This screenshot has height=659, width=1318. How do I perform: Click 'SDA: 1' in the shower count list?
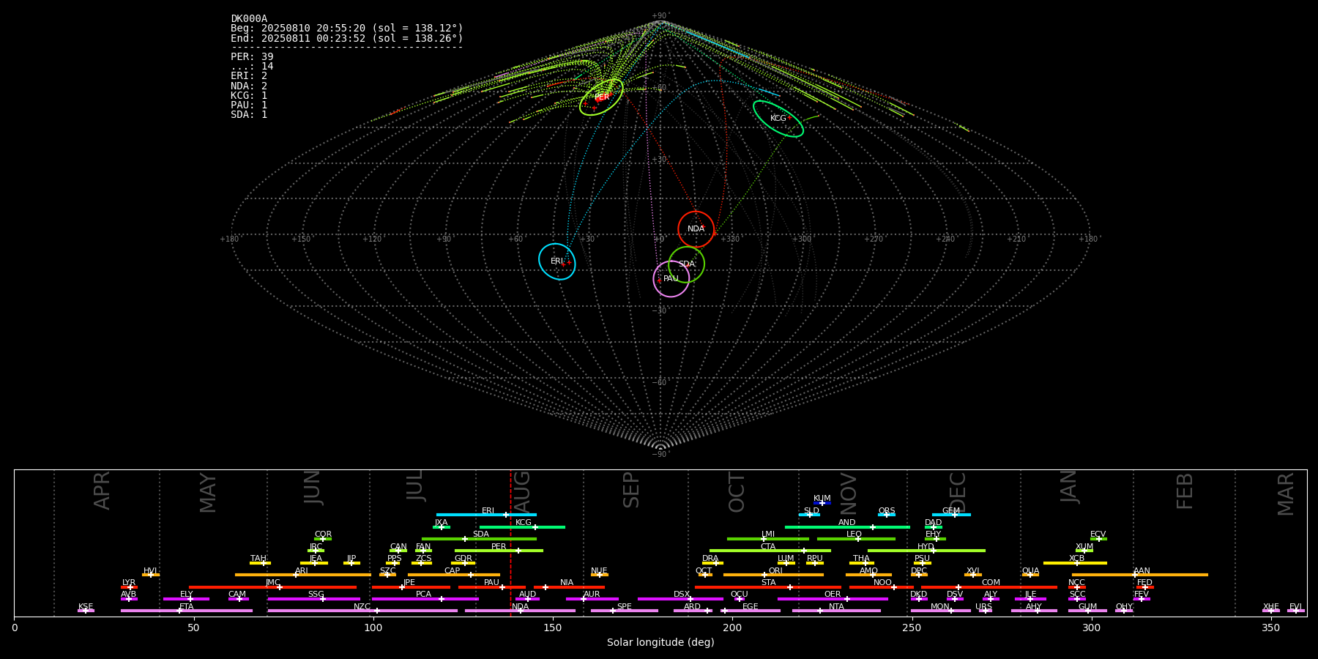click(249, 114)
